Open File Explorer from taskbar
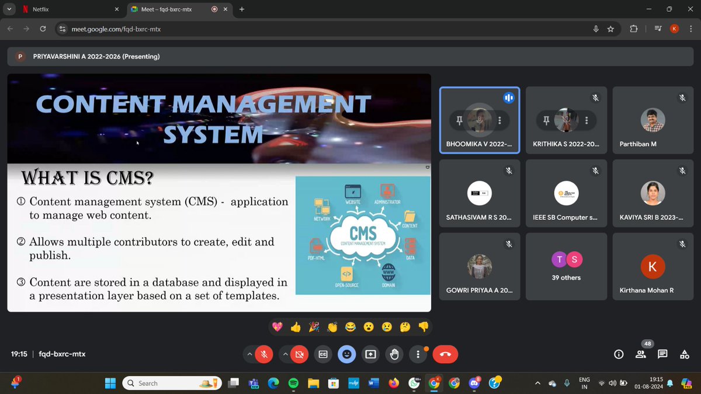 coord(314,383)
